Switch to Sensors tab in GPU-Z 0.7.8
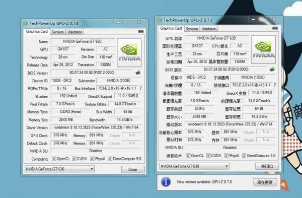The width and height of the screenshot is (302, 198). point(57,32)
